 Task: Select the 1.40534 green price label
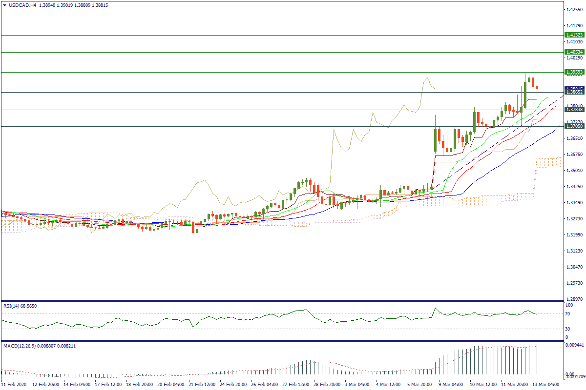574,52
